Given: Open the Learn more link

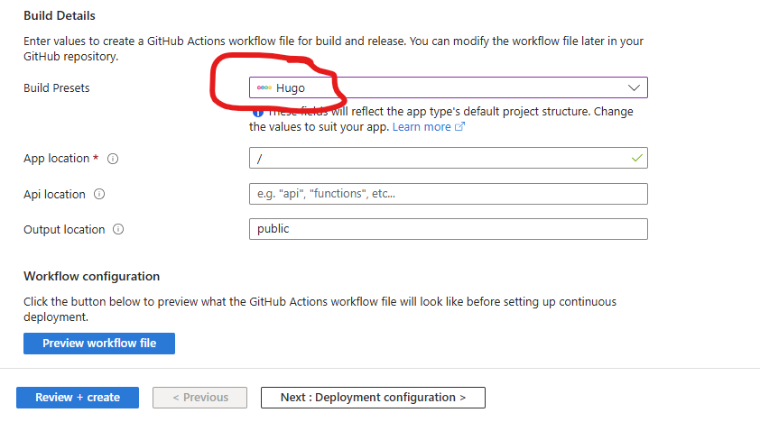Looking at the screenshot, I should [422, 127].
